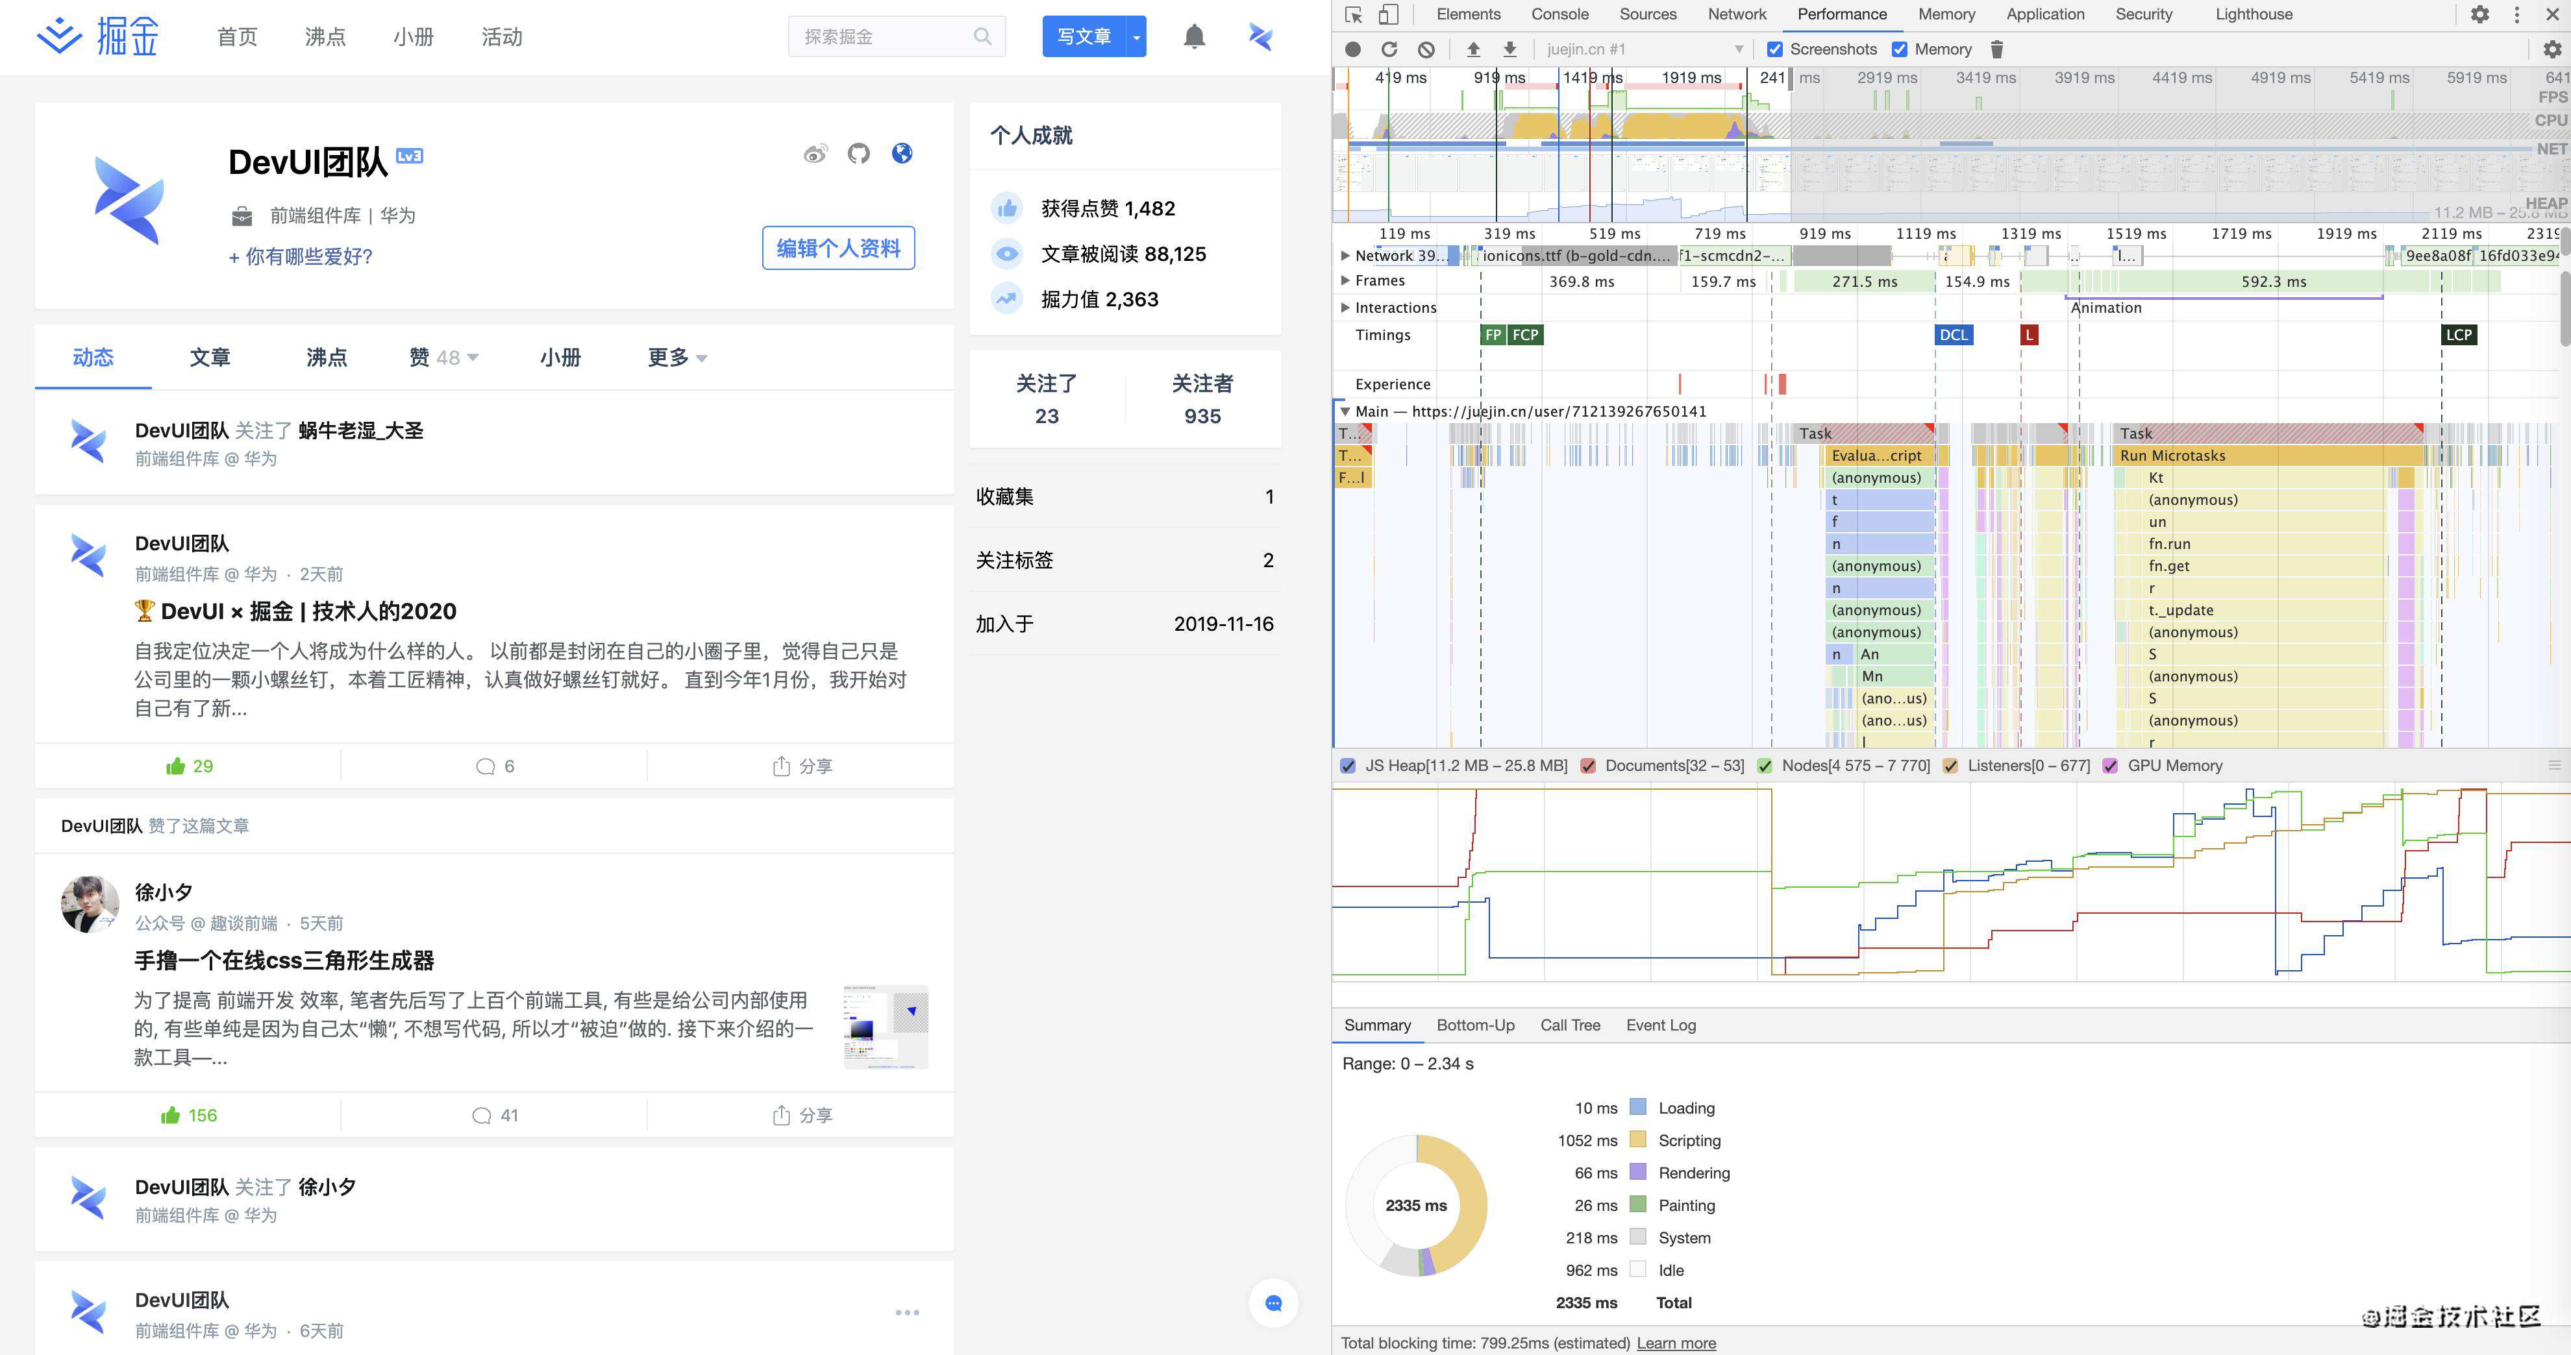Viewport: 2571px width, 1355px height.
Task: Open the 写文章 dropdown arrow
Action: (x=1136, y=37)
